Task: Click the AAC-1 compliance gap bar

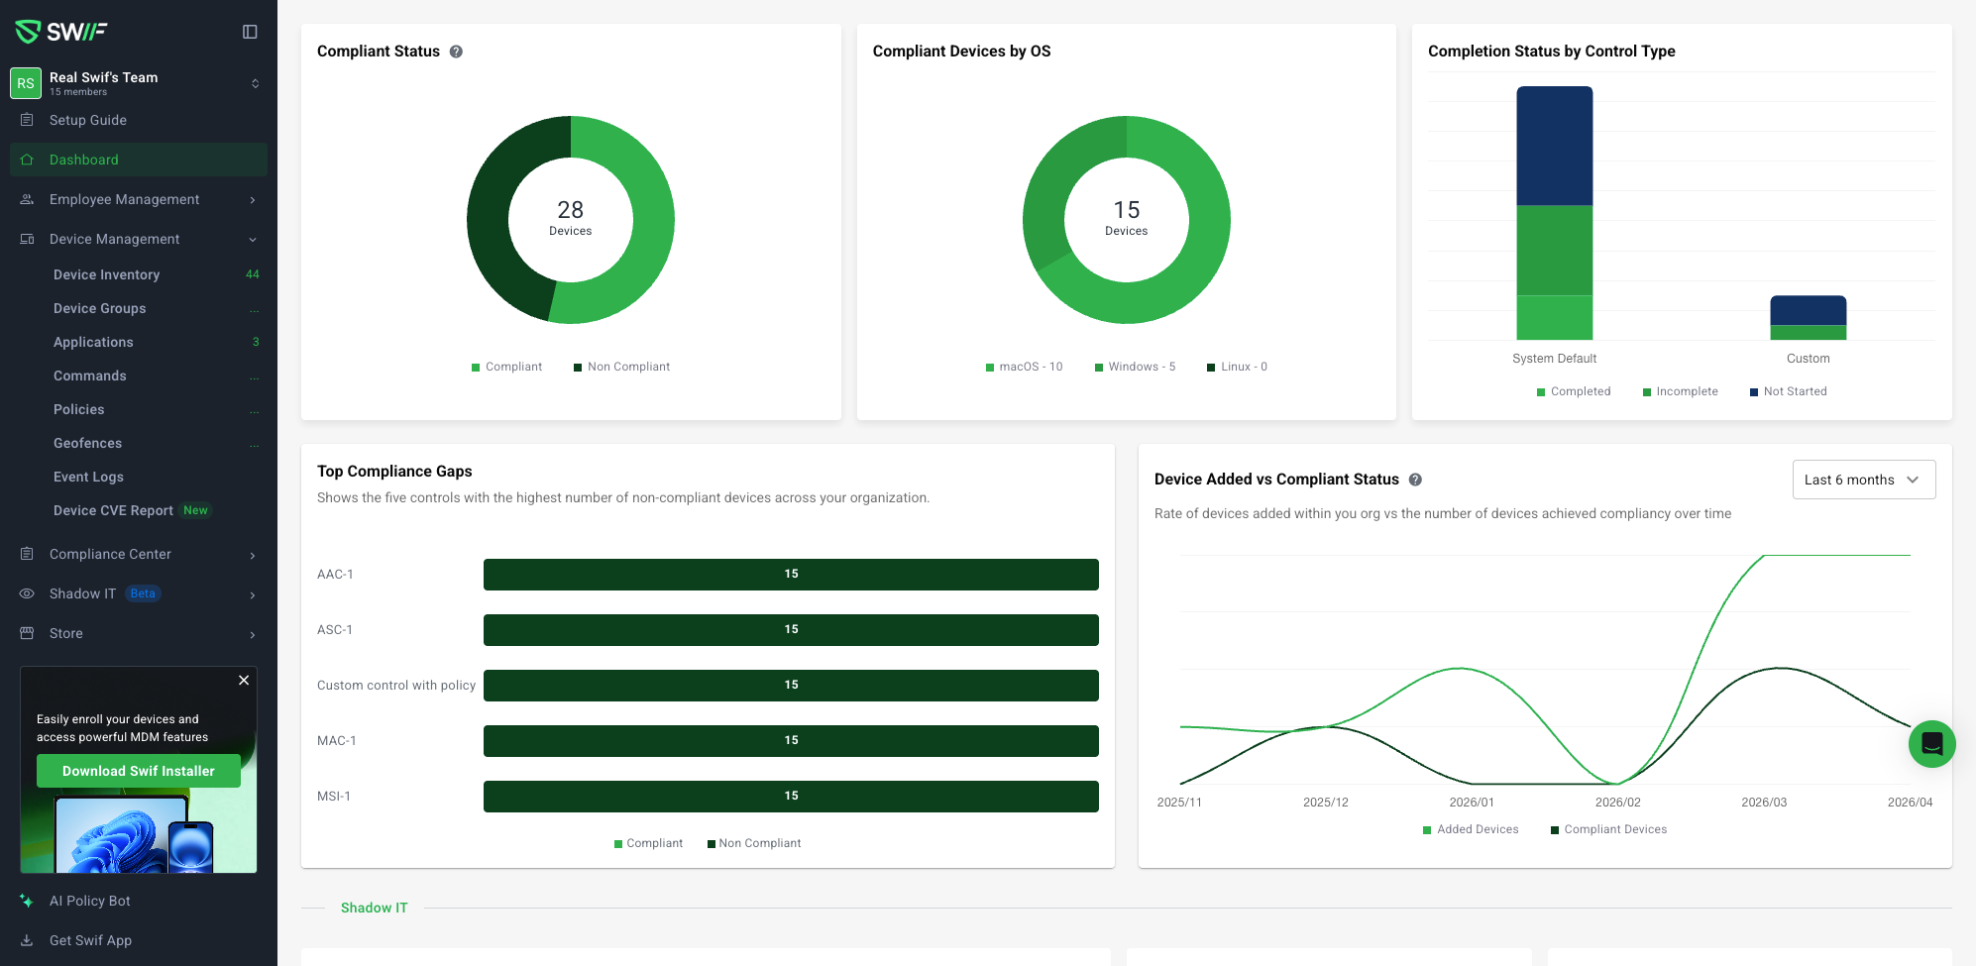Action: coord(790,575)
